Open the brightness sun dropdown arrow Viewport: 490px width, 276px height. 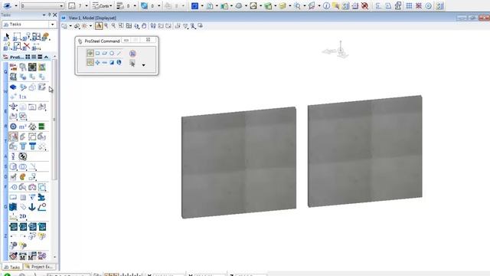(90, 26)
